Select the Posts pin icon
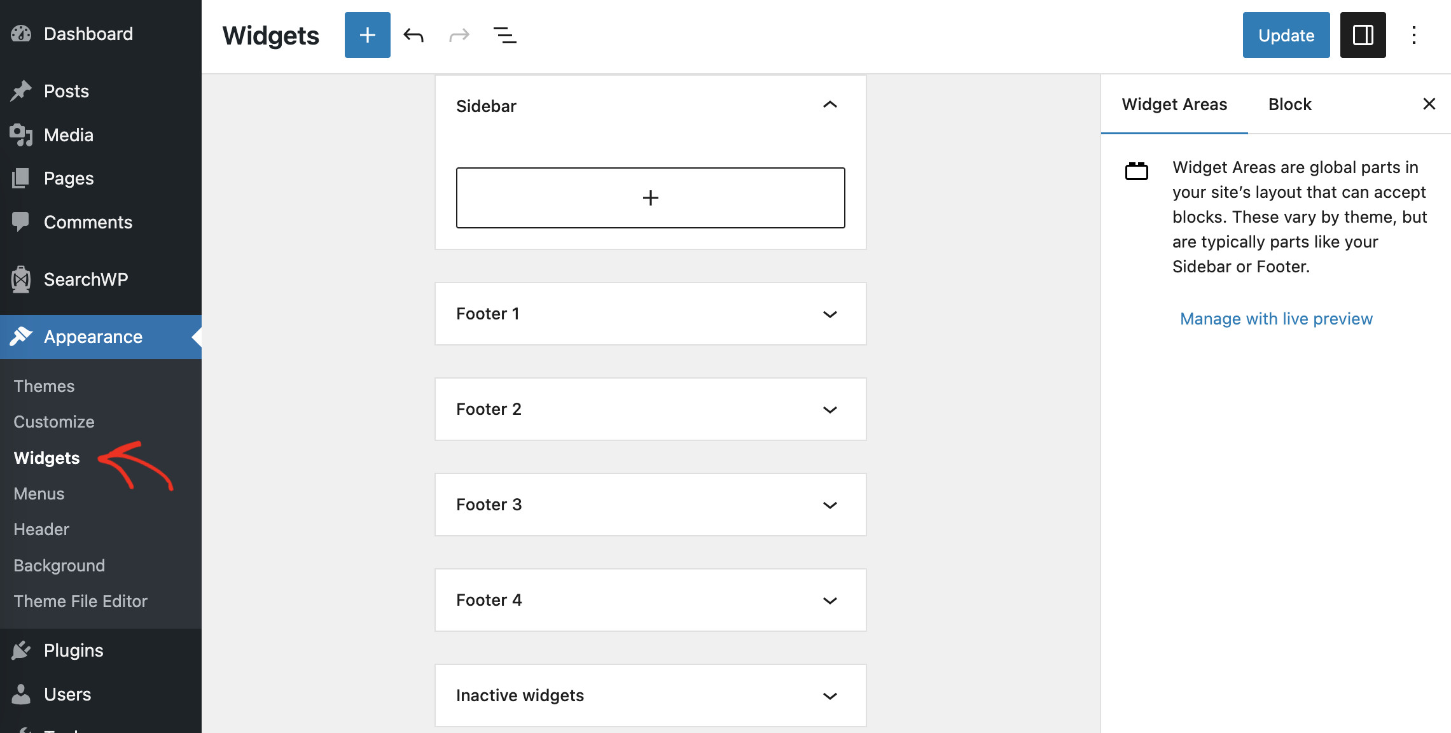 (21, 90)
